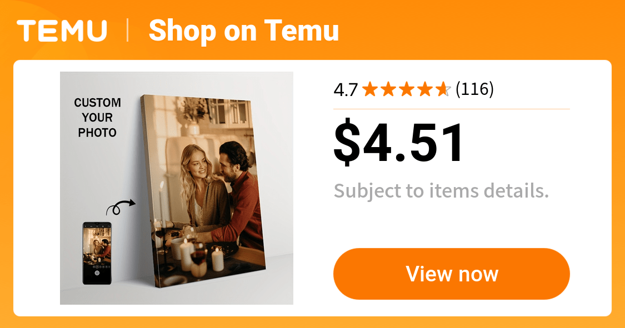The width and height of the screenshot is (625, 328).
Task: Click the TEMU logo
Action: point(62,31)
